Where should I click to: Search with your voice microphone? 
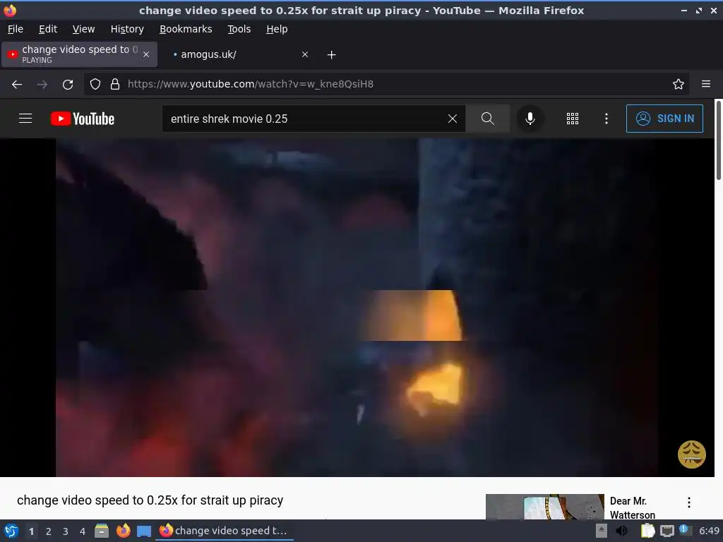[x=530, y=119]
